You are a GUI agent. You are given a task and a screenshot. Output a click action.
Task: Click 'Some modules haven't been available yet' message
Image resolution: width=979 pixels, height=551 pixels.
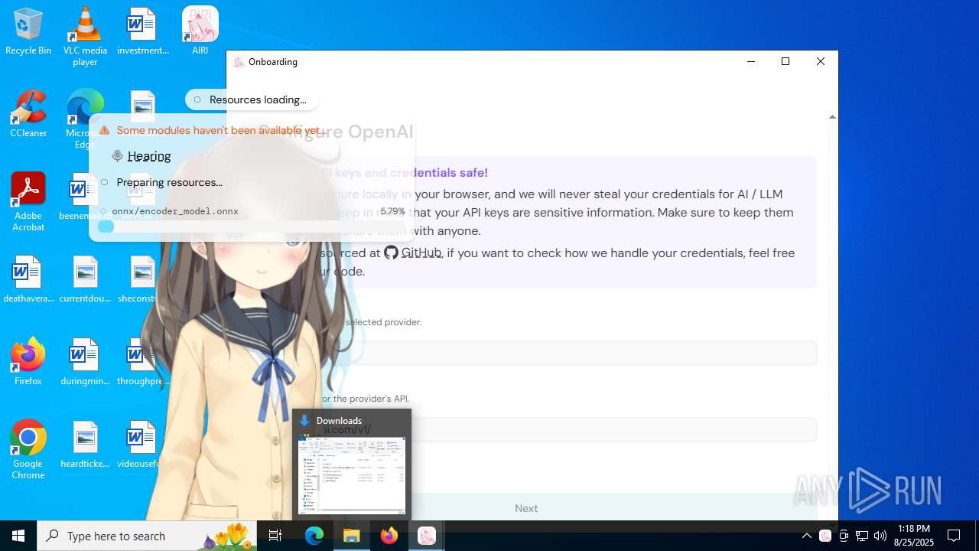221,131
